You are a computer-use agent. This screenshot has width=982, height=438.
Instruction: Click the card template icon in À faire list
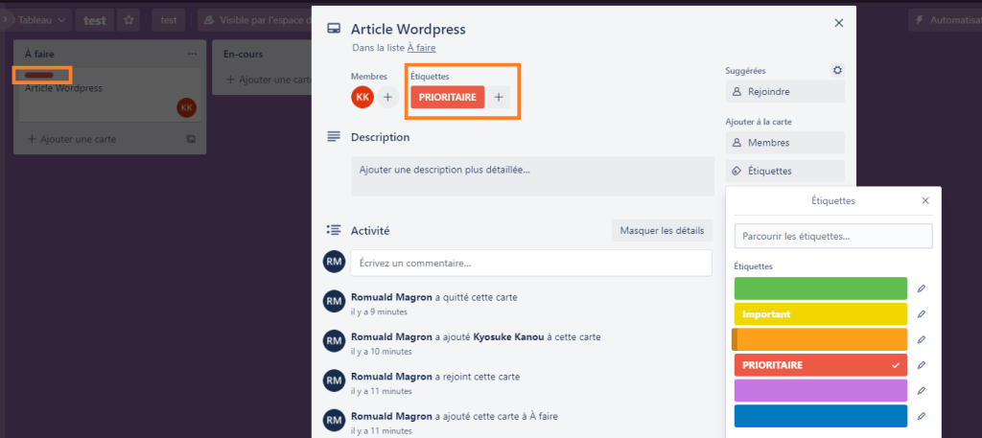click(x=191, y=139)
